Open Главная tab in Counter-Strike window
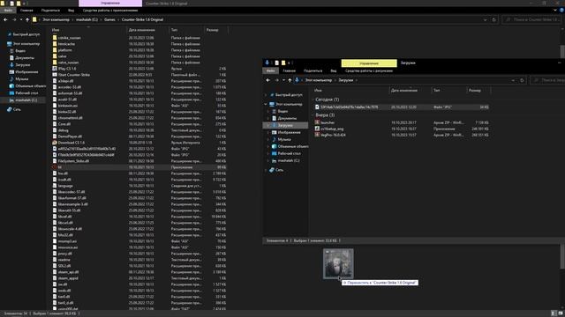Screen dimensions: 565x317 pos(26,11)
